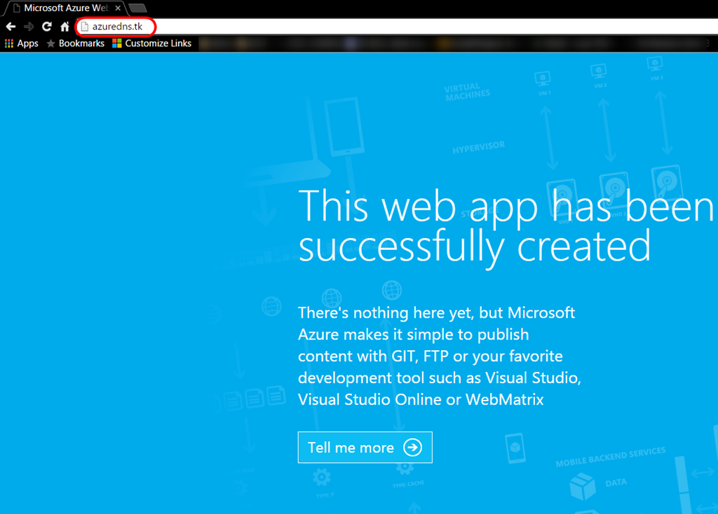This screenshot has width=718, height=514.
Task: Close the Microsoft Azure Web tab
Action: 118,8
